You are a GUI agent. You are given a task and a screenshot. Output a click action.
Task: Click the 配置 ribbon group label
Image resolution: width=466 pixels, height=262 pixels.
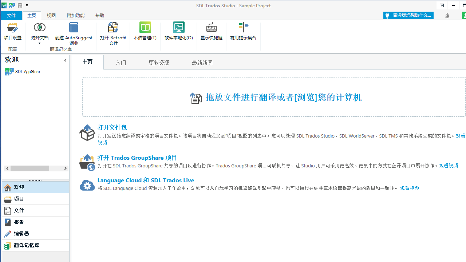coord(13,49)
